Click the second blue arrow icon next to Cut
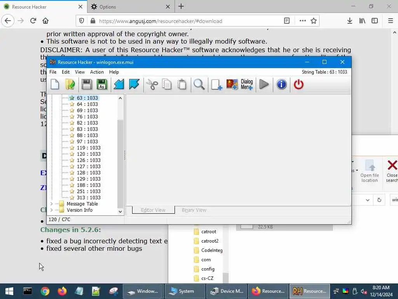The width and height of the screenshot is (398, 299). tap(134, 84)
